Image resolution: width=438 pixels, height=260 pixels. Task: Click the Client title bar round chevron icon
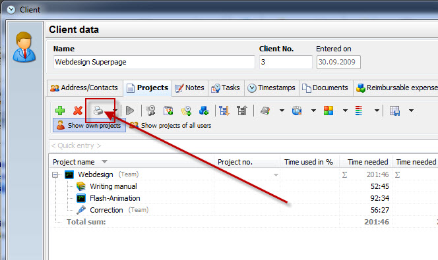pyautogui.click(x=11, y=9)
